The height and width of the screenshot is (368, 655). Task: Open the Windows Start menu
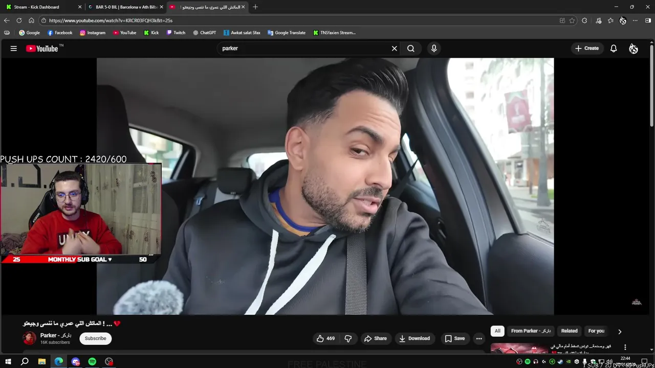tap(8, 361)
